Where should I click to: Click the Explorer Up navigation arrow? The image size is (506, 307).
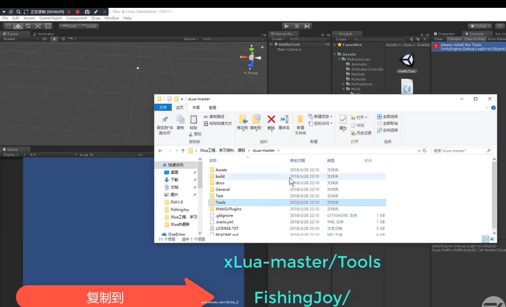tap(183, 151)
